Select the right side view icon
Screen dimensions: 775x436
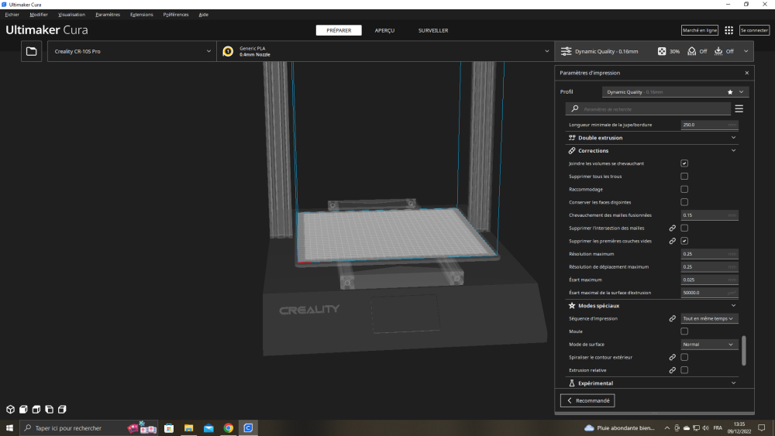click(x=62, y=410)
